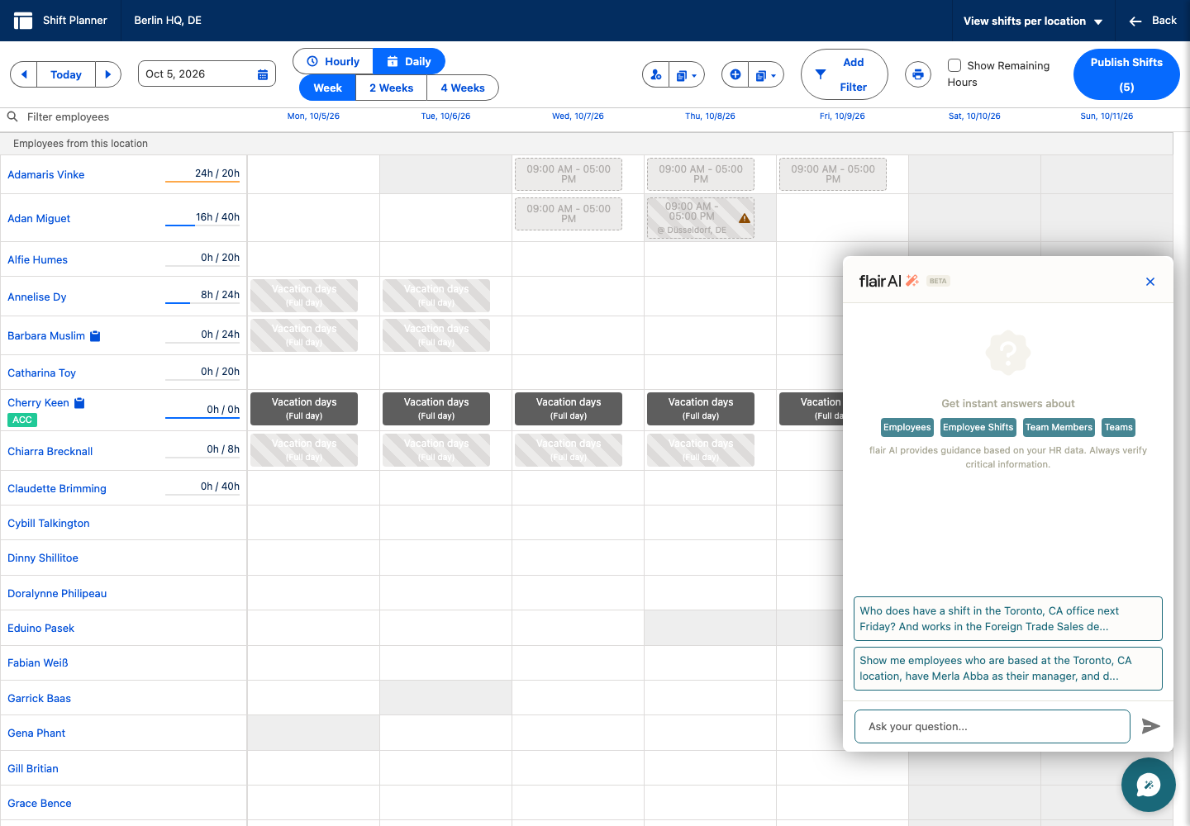
Task: Open the Shift Planner app icon
Action: 22,21
